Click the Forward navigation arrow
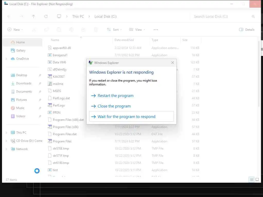The image size is (263, 197). (21, 16)
